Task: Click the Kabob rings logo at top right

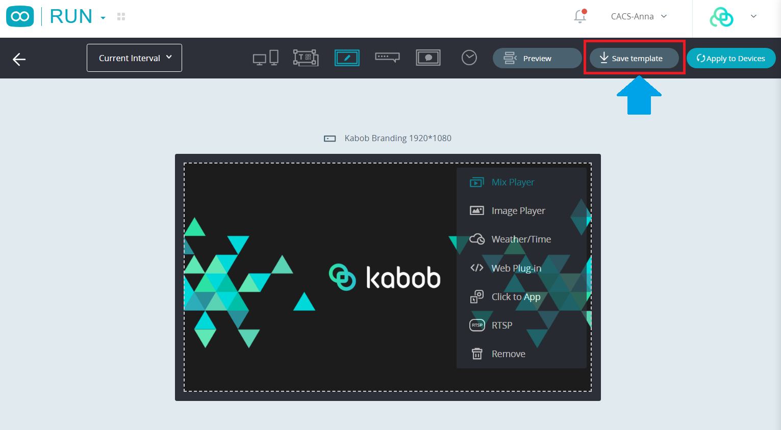Action: click(x=721, y=17)
